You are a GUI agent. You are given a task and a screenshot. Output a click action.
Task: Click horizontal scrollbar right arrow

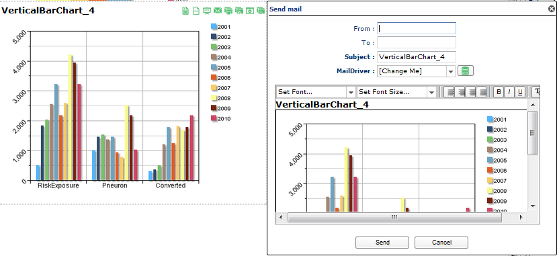point(521,217)
